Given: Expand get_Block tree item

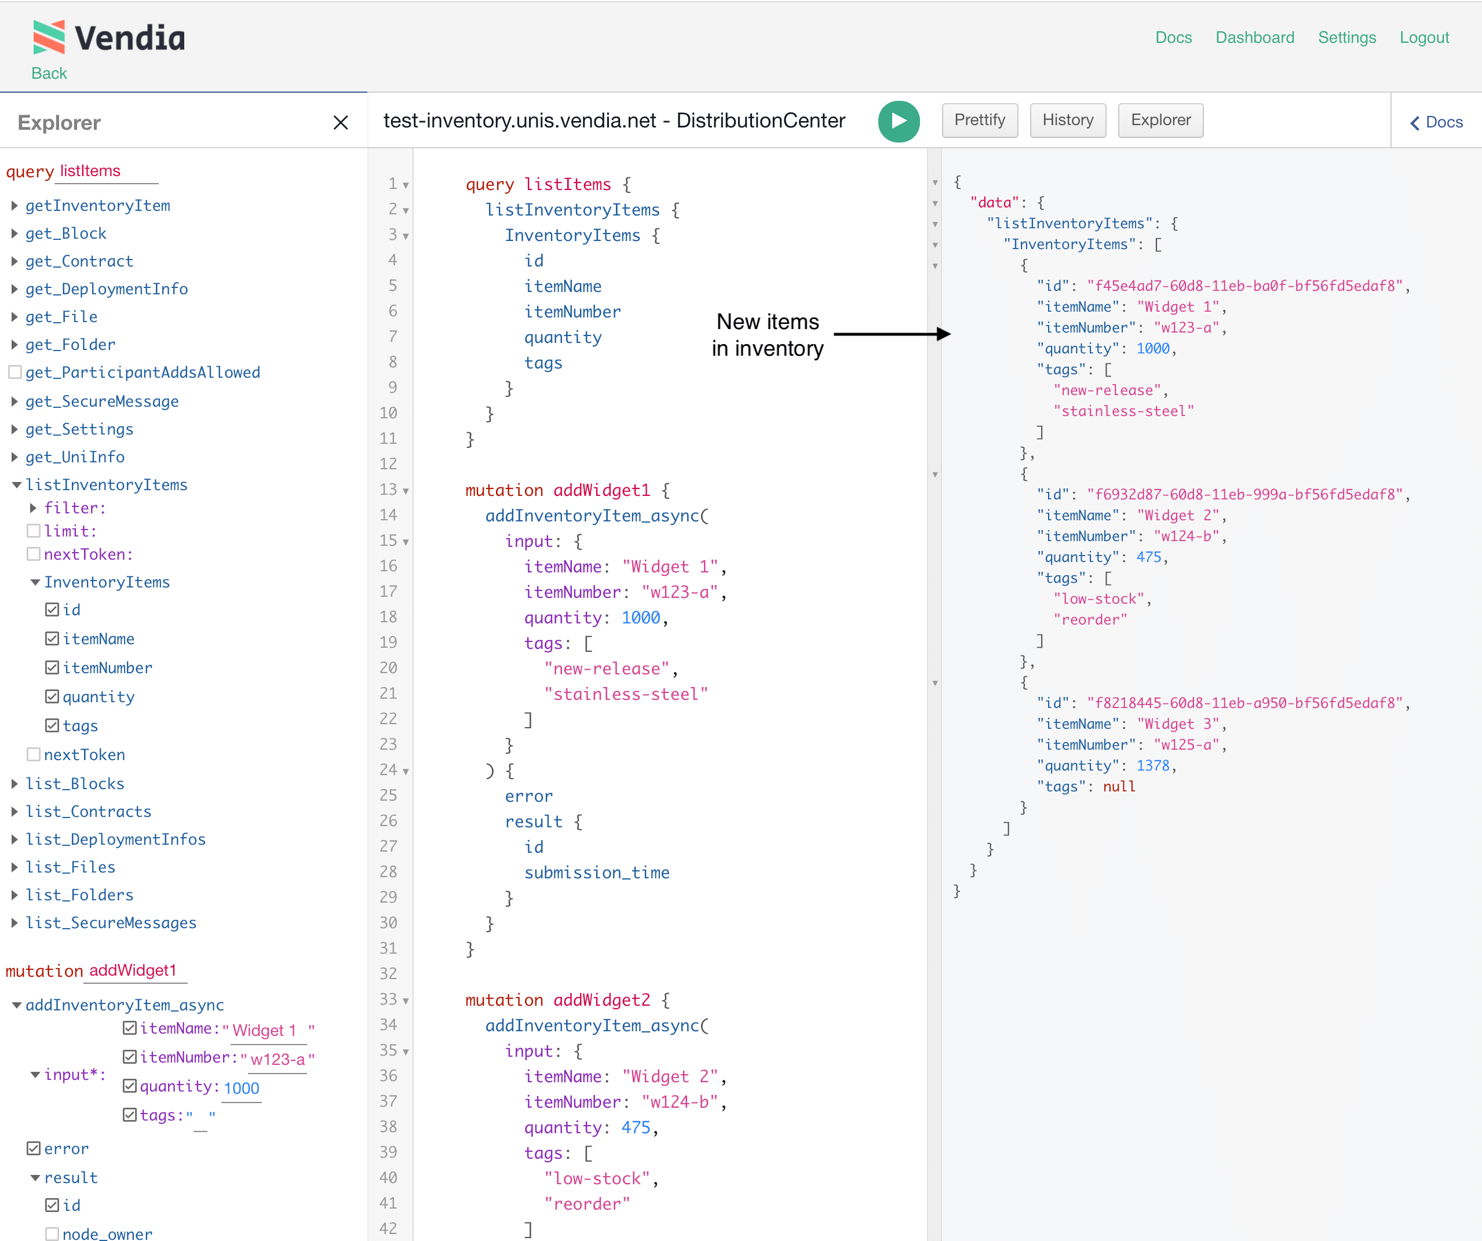Looking at the screenshot, I should click(14, 233).
